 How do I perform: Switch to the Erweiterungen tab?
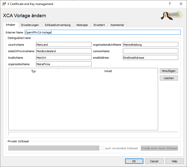pyautogui.click(x=30, y=25)
